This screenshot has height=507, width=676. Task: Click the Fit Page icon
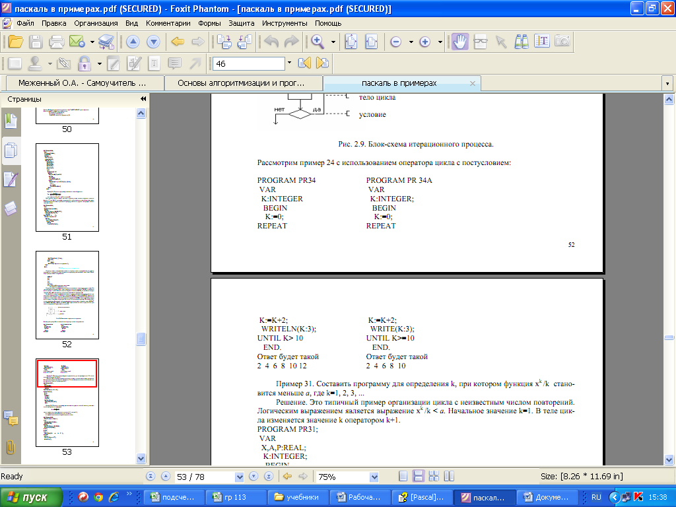click(x=351, y=42)
